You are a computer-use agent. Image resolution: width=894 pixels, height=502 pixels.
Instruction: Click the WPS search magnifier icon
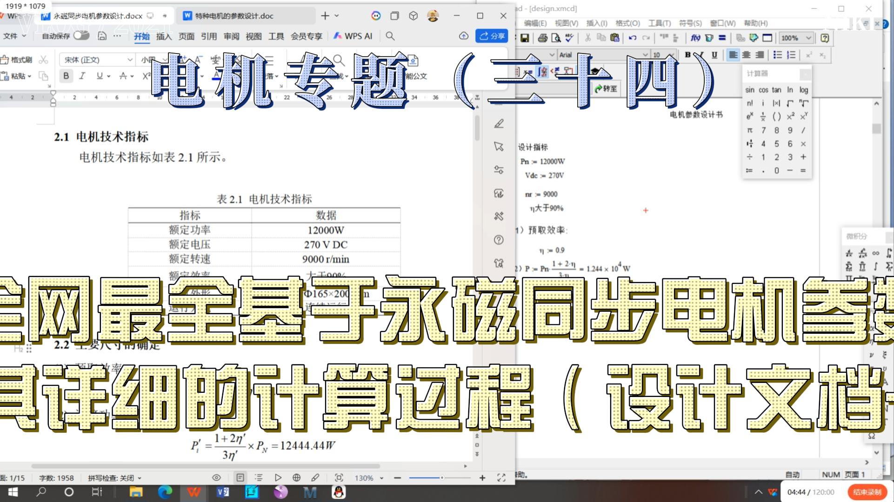[390, 36]
